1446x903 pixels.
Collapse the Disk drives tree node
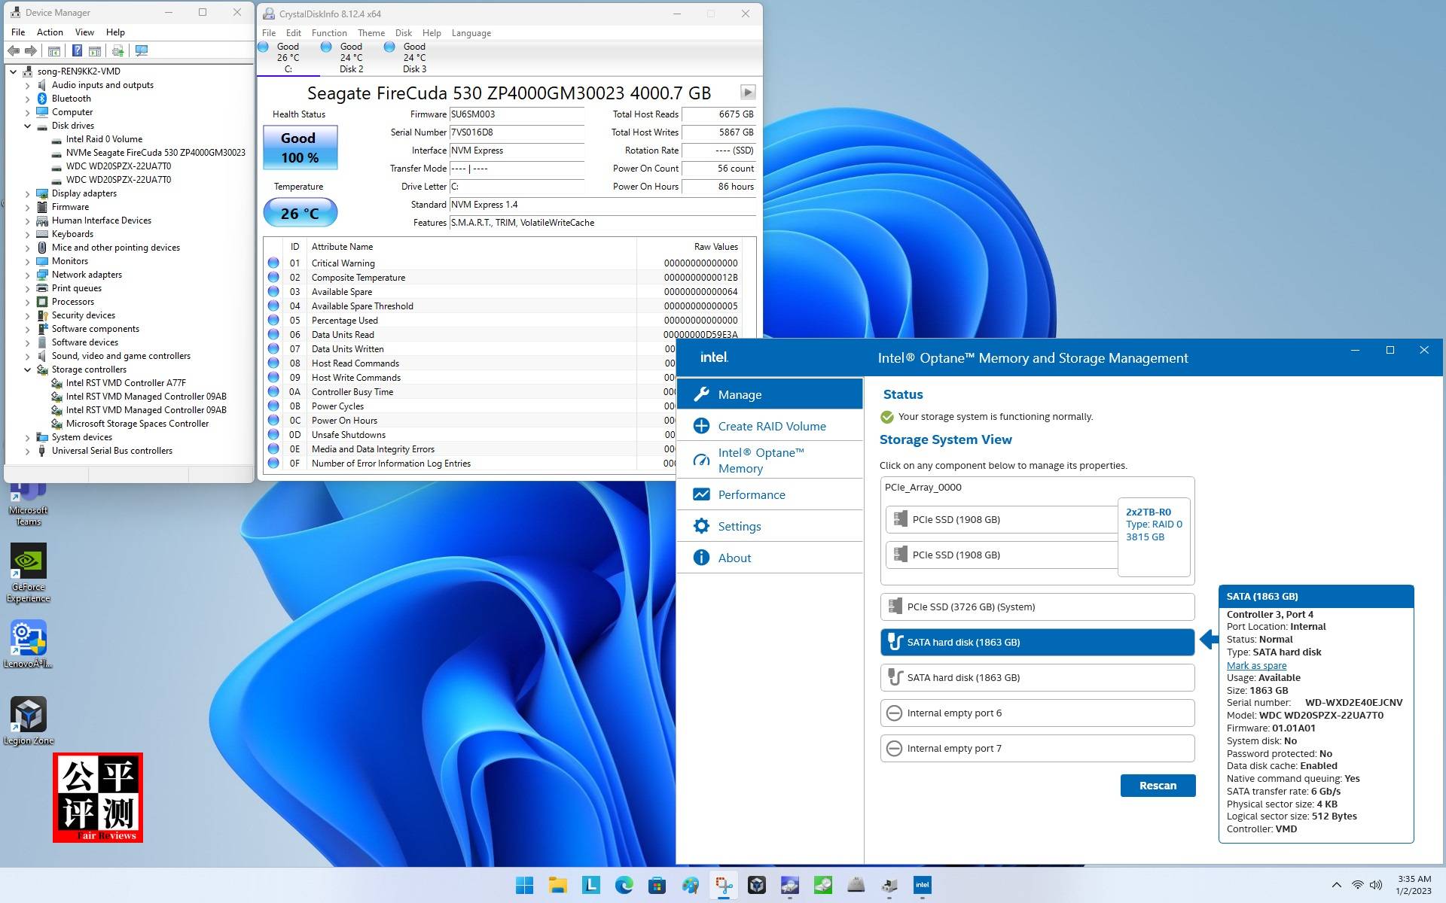point(28,126)
